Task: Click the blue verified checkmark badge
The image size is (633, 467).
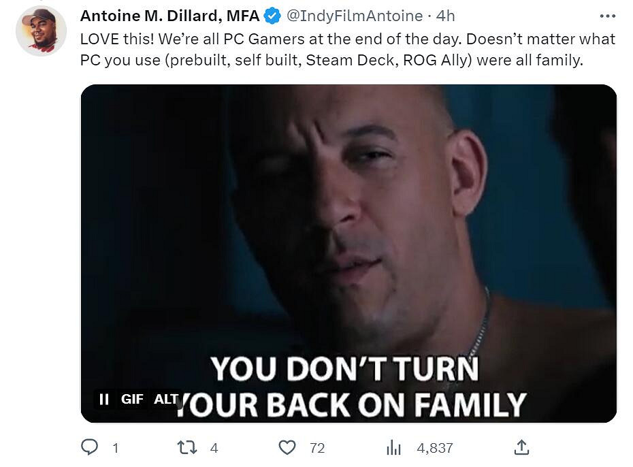Action: pyautogui.click(x=272, y=16)
